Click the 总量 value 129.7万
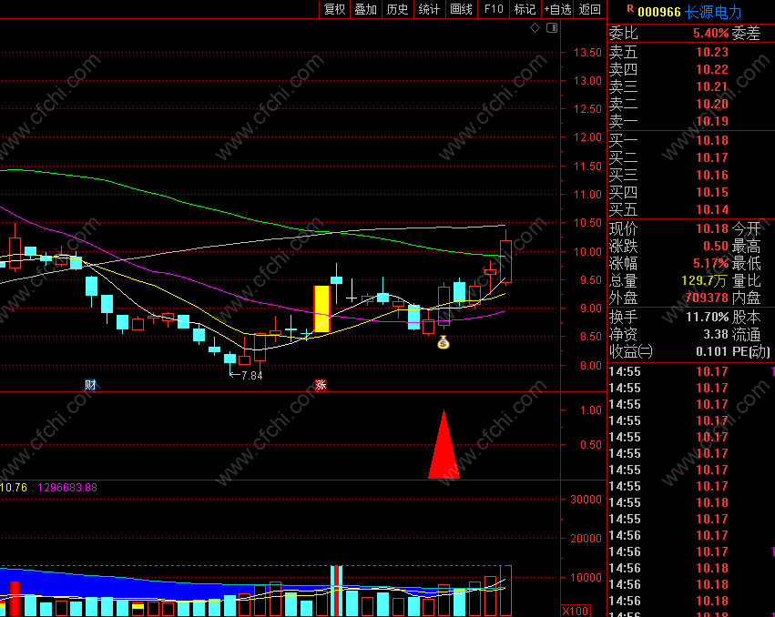 704,280
